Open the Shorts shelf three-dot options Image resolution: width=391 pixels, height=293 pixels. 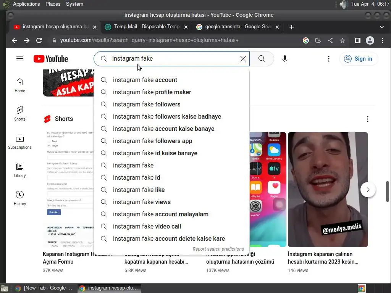click(368, 119)
